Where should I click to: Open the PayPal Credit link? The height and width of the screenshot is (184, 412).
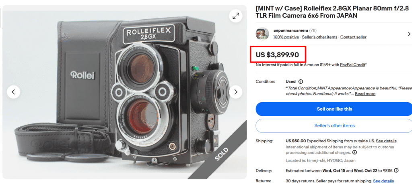[353, 65]
